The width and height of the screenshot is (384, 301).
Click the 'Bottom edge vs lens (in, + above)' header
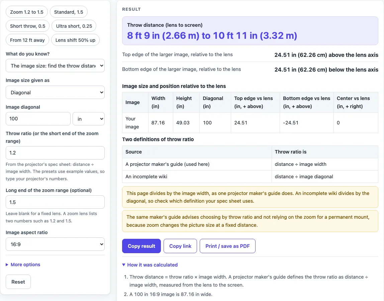pyautogui.click(x=307, y=102)
